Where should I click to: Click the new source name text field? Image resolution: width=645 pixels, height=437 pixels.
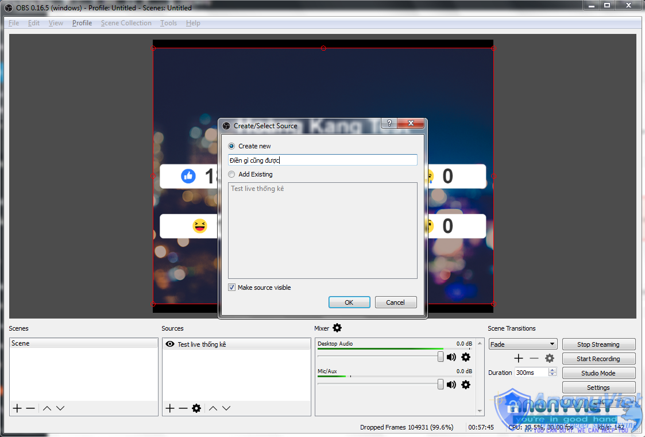pyautogui.click(x=323, y=160)
